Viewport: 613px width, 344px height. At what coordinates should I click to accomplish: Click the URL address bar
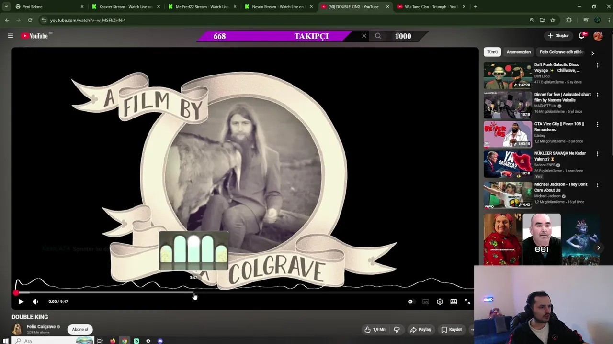(x=283, y=20)
